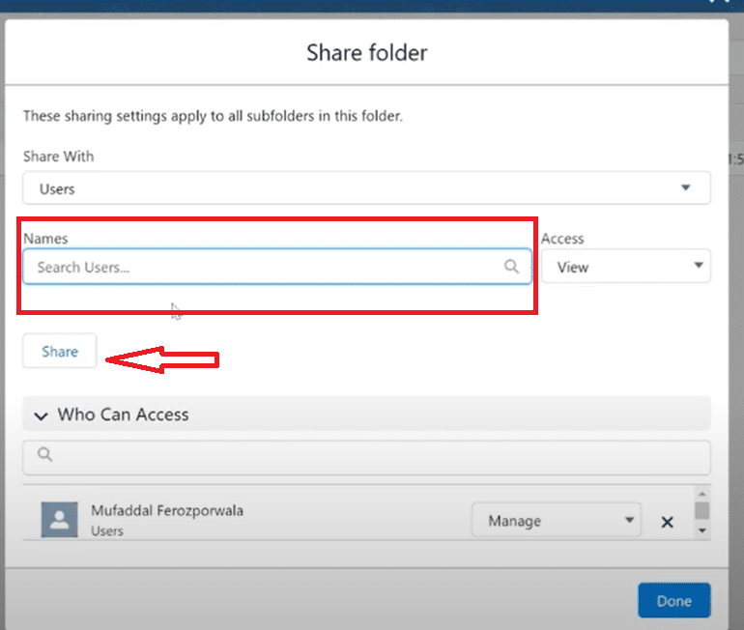Click the Done button

click(674, 601)
